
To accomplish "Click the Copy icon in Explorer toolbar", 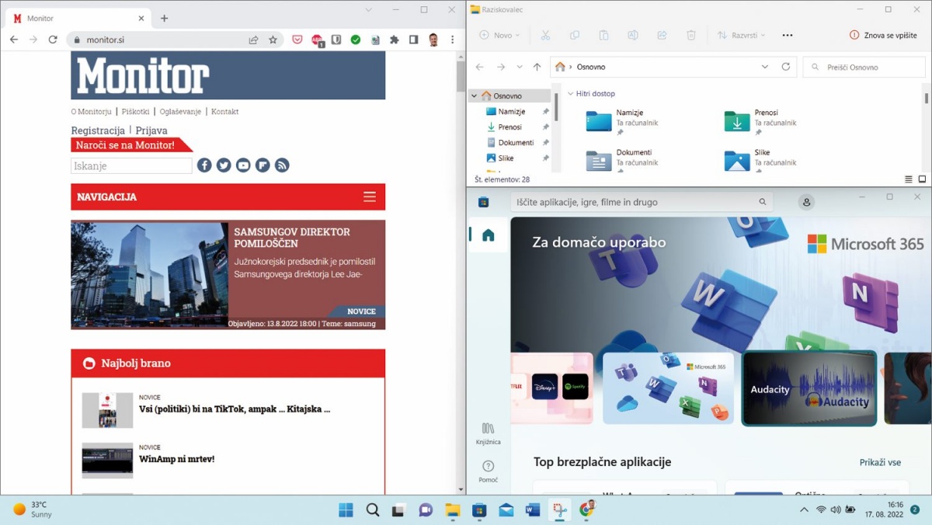I will pyautogui.click(x=575, y=35).
